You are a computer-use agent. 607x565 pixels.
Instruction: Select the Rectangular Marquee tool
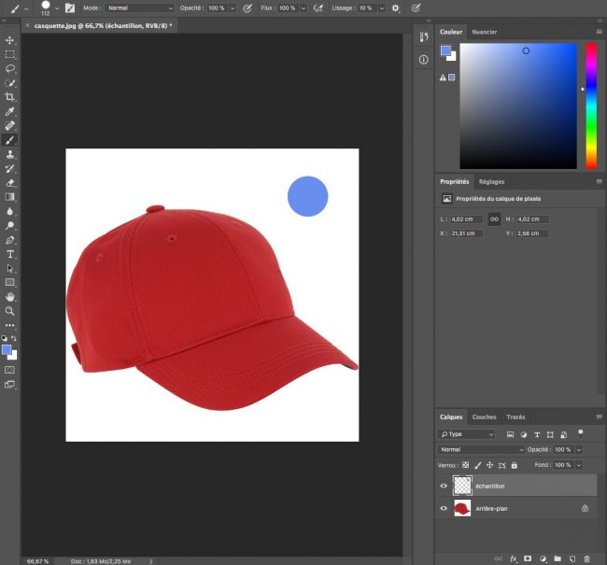click(10, 54)
